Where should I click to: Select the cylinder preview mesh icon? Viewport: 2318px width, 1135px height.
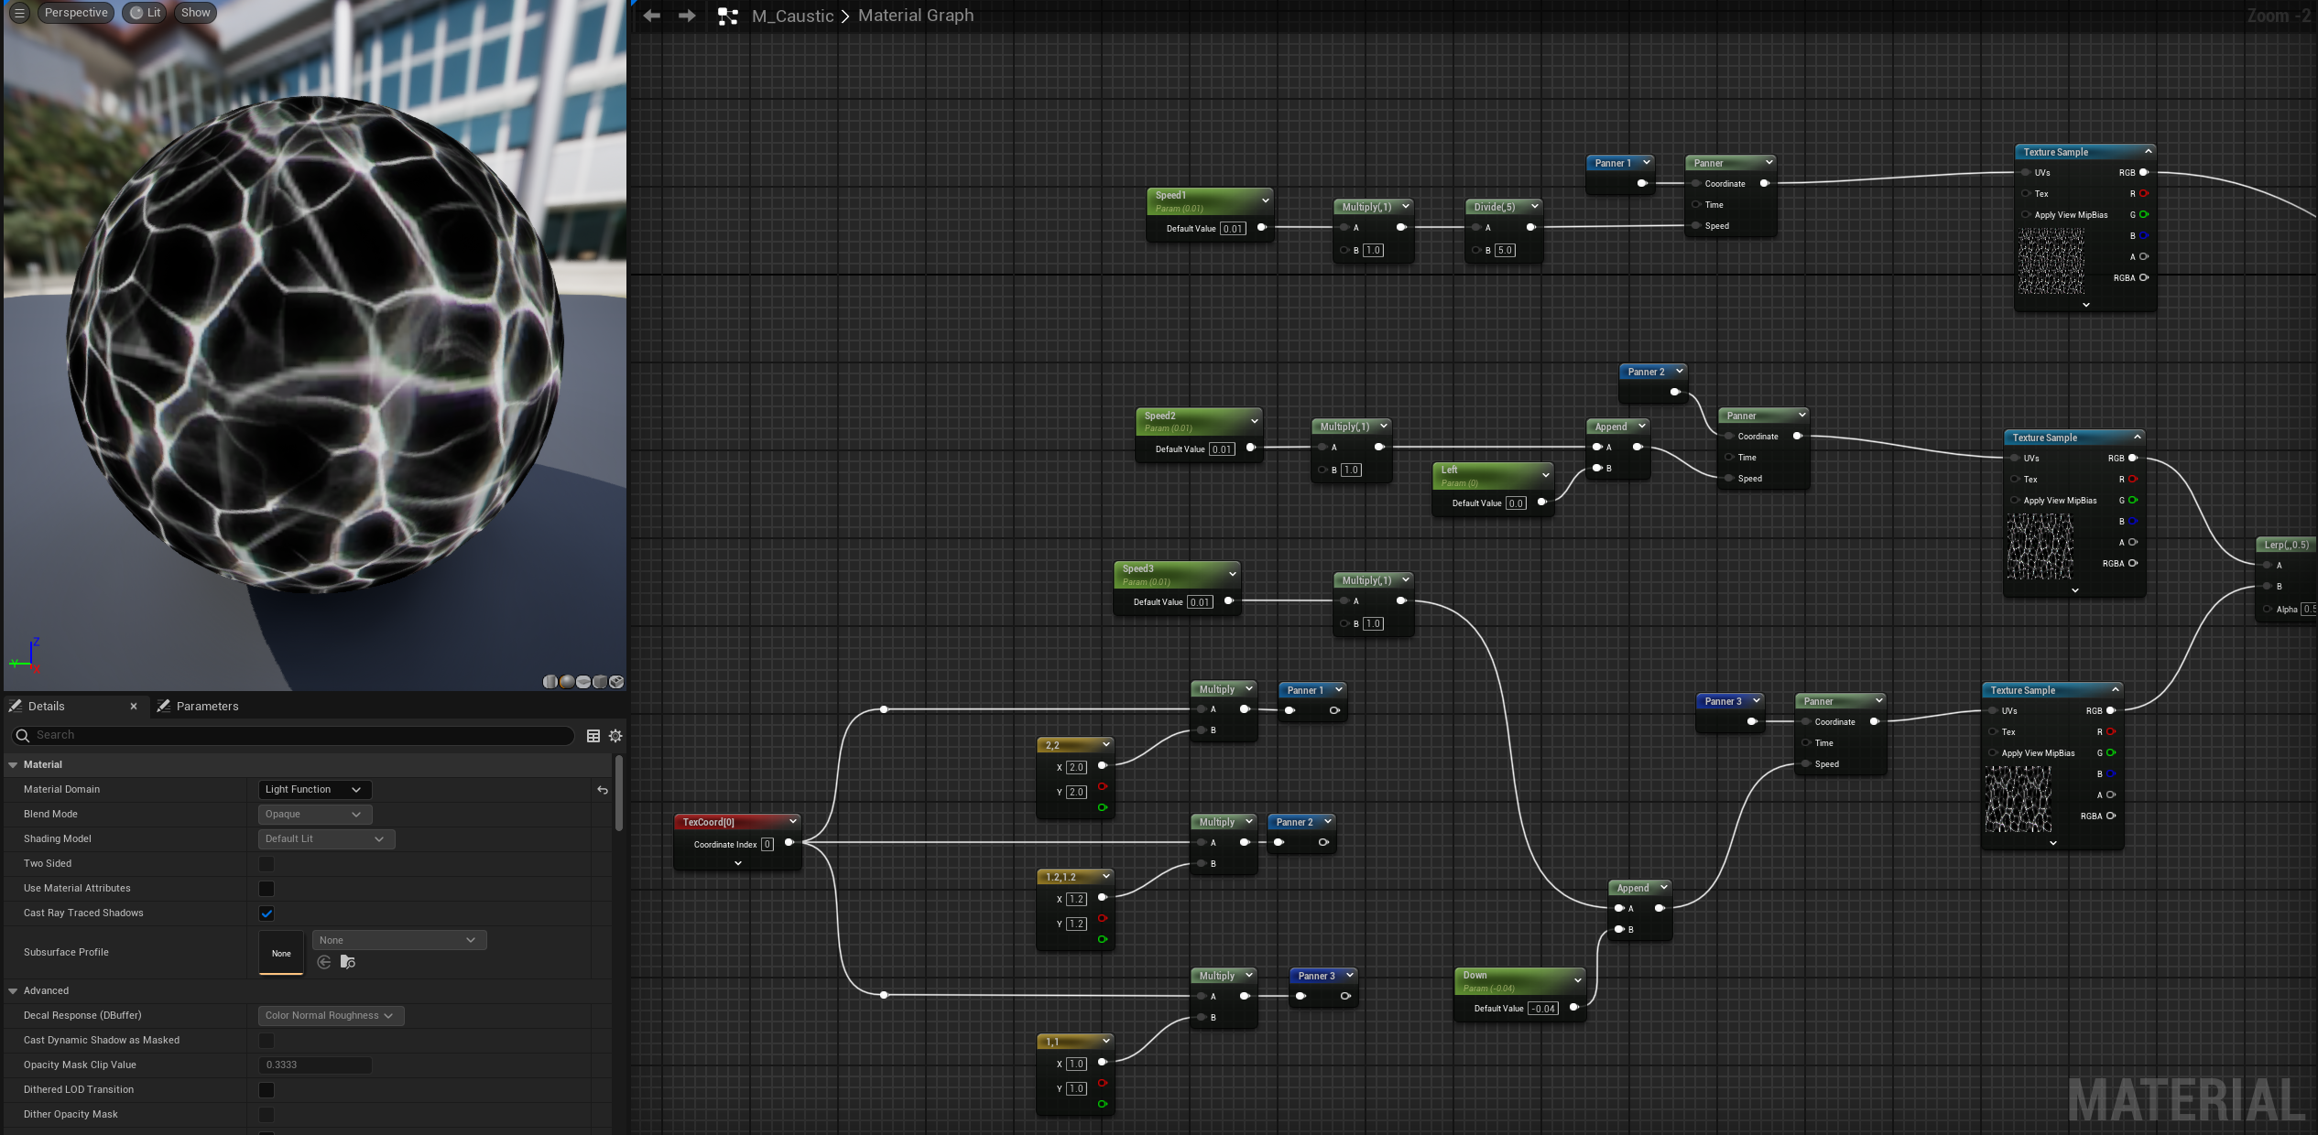click(550, 682)
